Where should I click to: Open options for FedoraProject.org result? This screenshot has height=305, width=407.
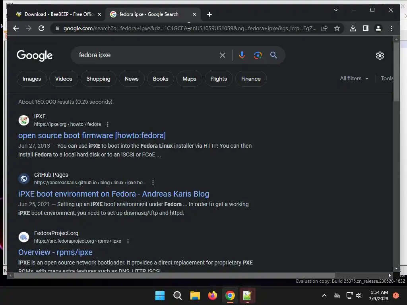[x=128, y=241]
